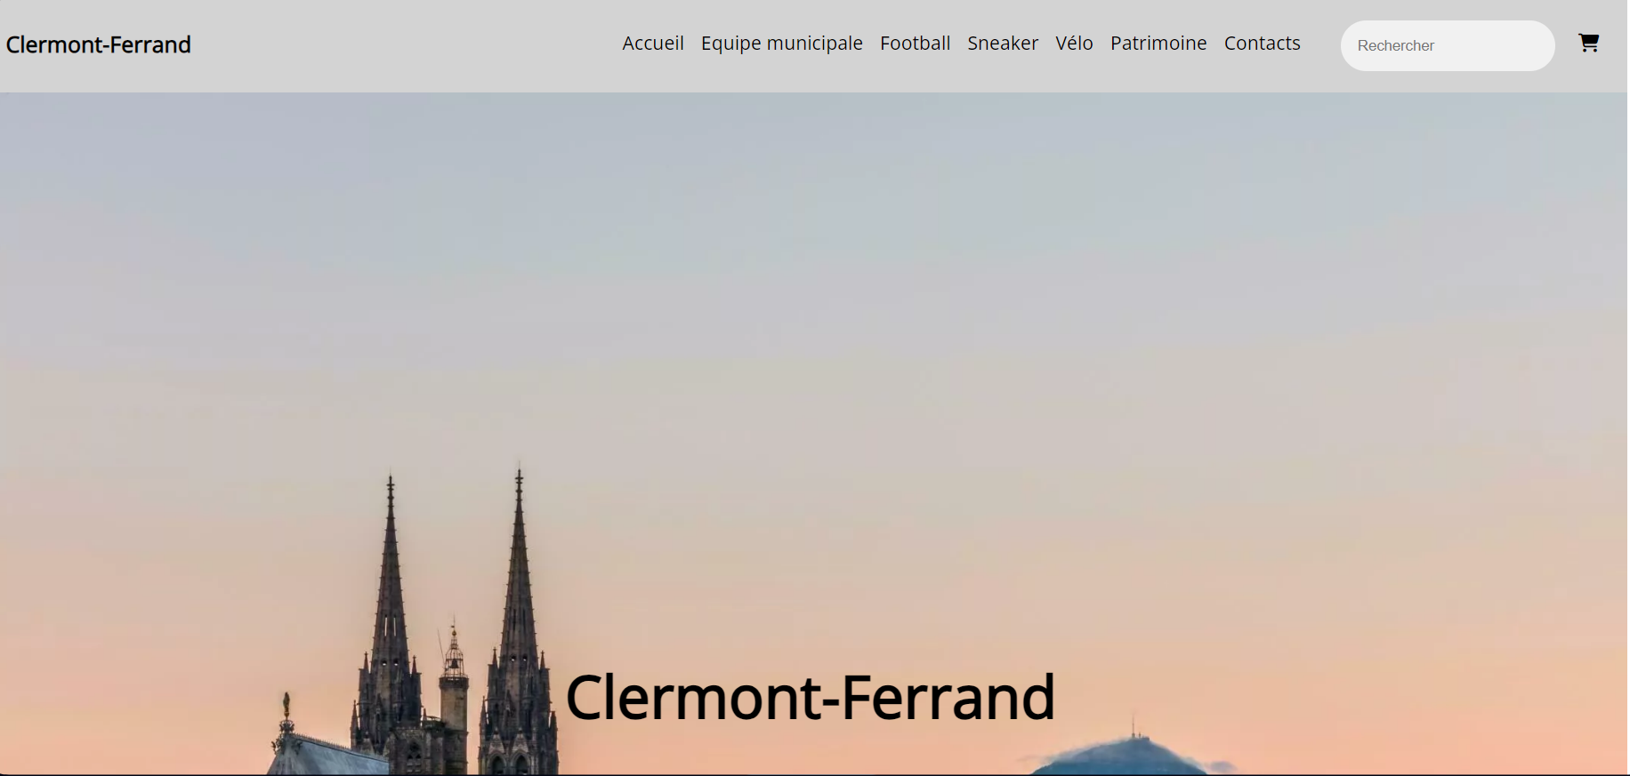1630x776 pixels.
Task: Click the antenna atop the mountain
Action: tap(1133, 725)
